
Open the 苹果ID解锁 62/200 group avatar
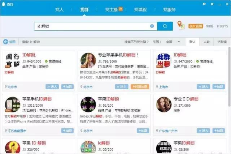click(x=164, y=147)
